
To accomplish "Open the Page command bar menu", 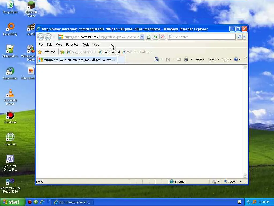I will click(x=200, y=59).
